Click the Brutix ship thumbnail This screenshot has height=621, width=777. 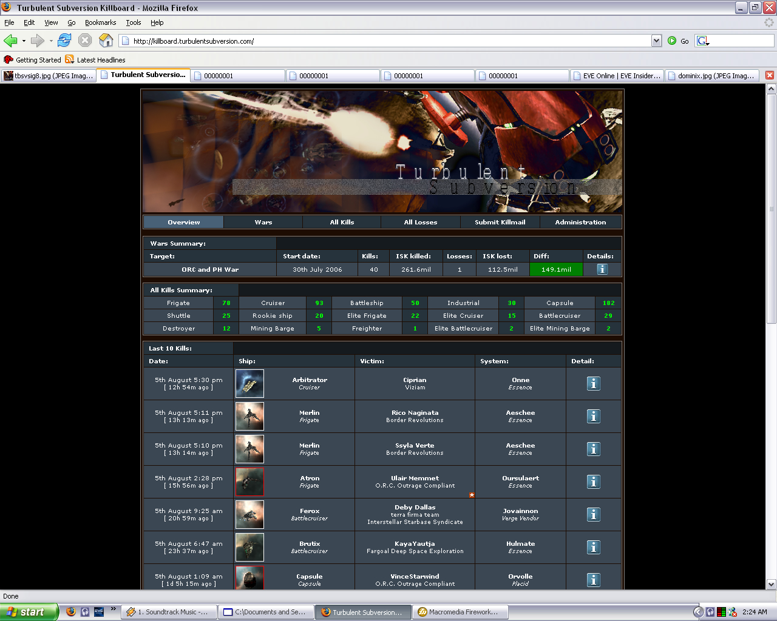click(x=249, y=547)
